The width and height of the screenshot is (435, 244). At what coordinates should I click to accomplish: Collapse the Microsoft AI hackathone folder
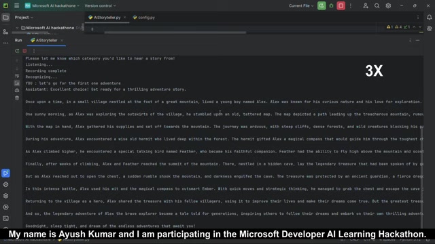coord(17,28)
